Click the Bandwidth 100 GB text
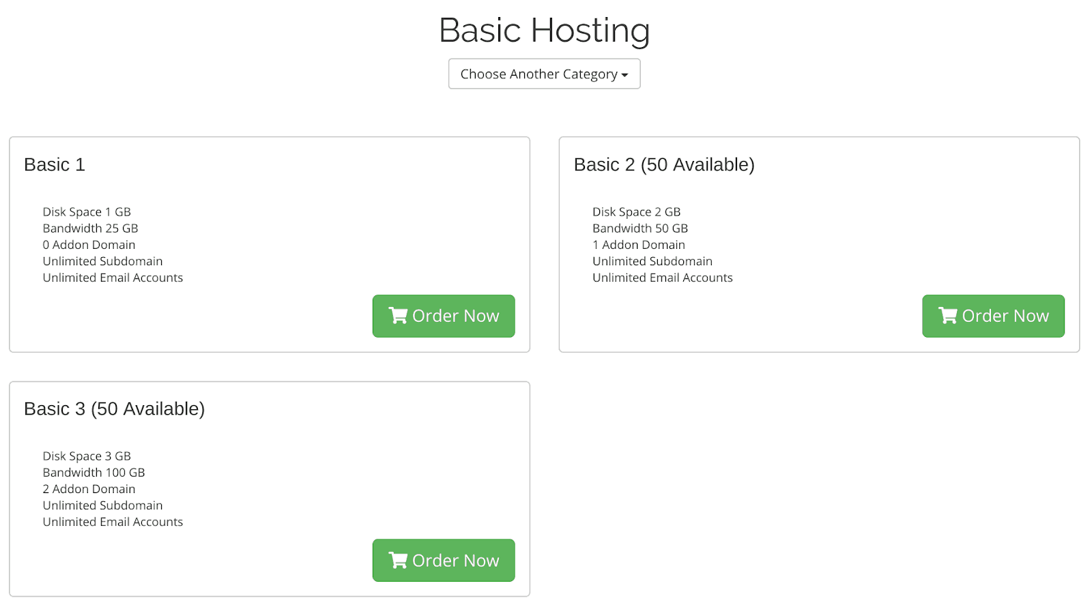 point(94,473)
